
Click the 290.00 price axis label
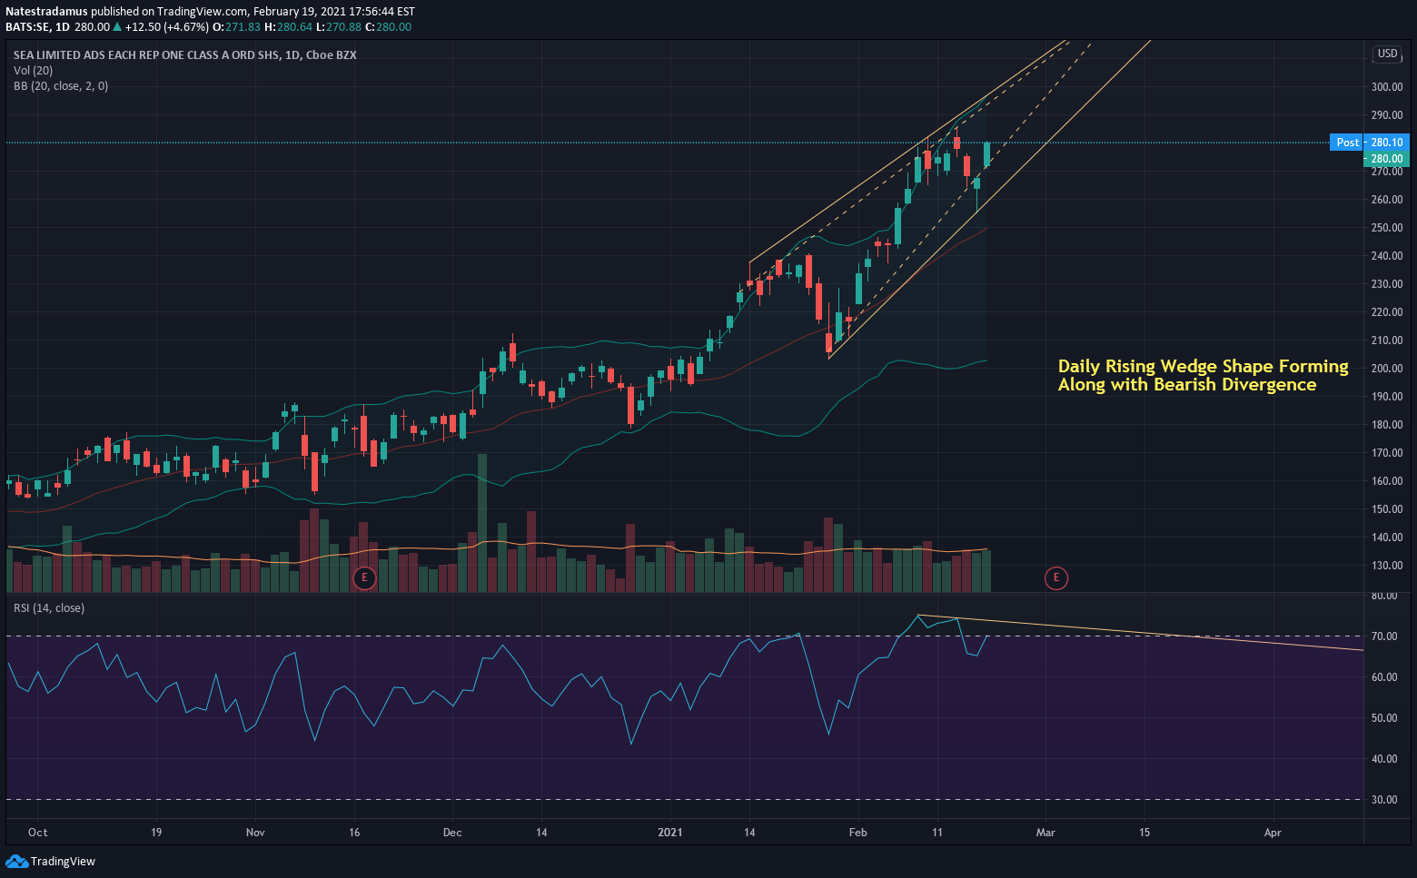pyautogui.click(x=1387, y=116)
